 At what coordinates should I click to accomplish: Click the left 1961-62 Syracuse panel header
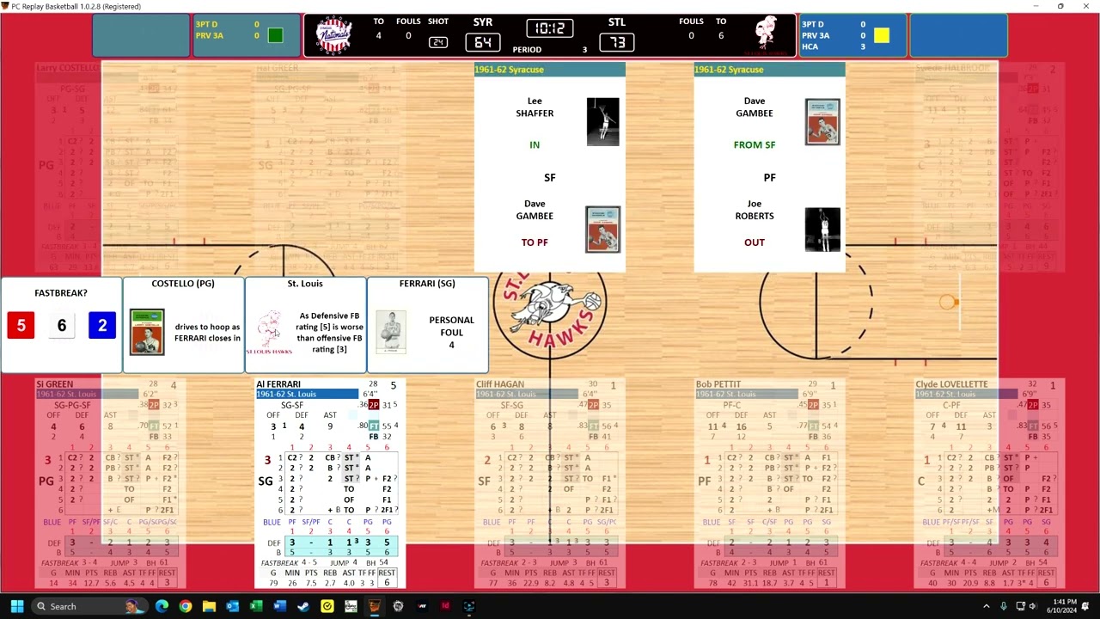click(550, 70)
